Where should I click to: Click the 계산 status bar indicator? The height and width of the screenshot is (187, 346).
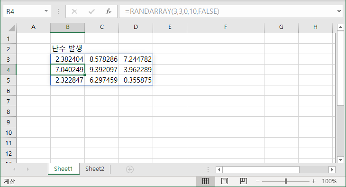point(9,181)
